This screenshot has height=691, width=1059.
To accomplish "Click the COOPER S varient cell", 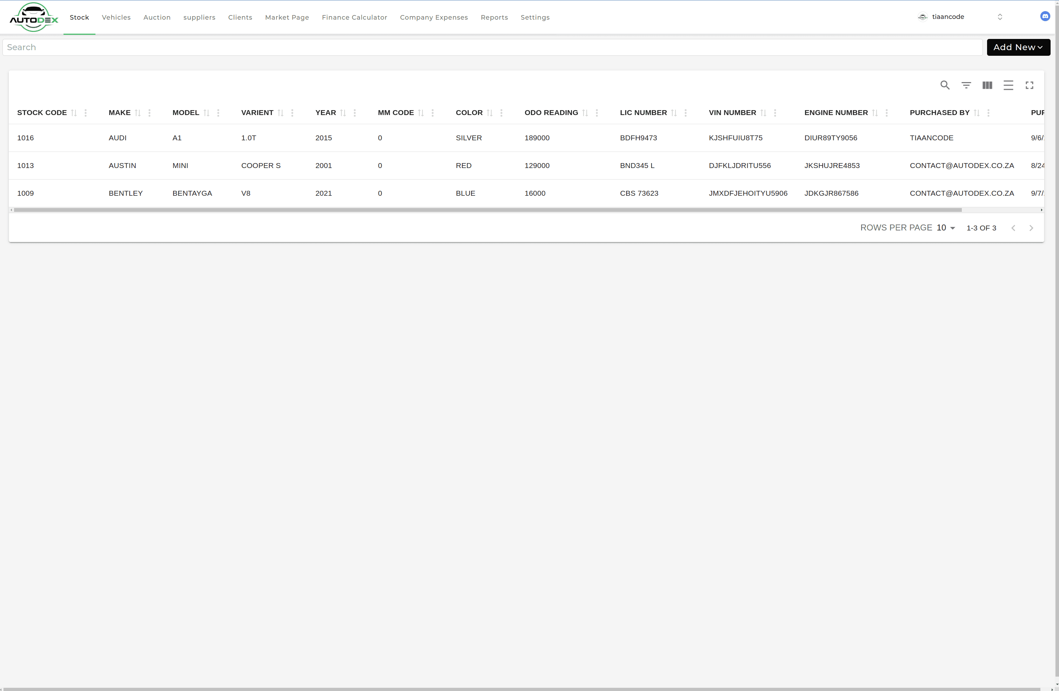I will click(x=261, y=166).
